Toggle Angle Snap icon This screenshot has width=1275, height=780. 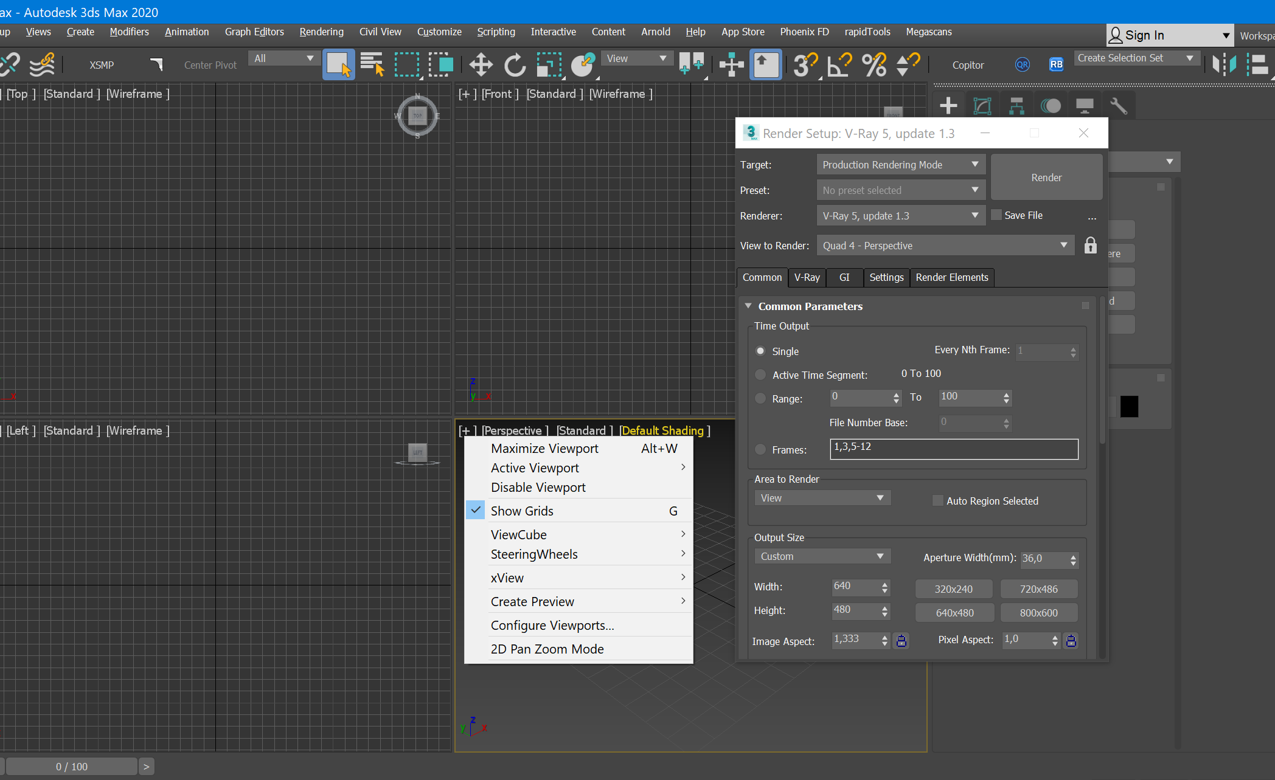tap(839, 64)
